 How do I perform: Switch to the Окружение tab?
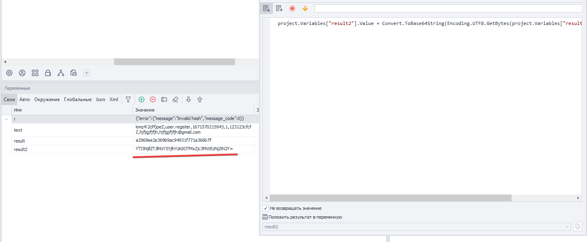pyautogui.click(x=47, y=99)
